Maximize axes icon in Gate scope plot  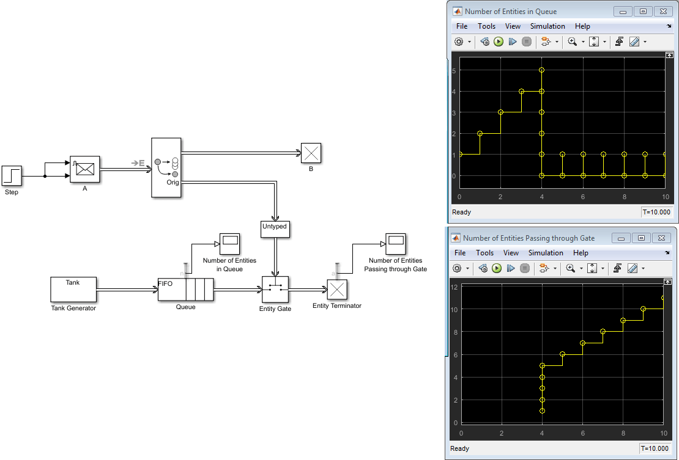point(668,282)
